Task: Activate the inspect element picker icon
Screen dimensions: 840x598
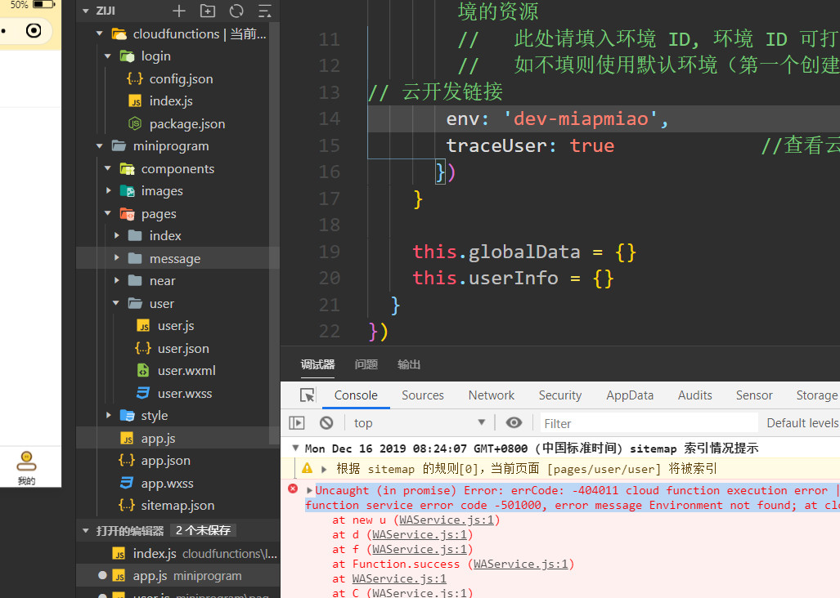Action: pyautogui.click(x=307, y=395)
